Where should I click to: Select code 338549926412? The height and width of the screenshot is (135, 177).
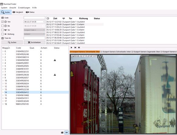[x=22, y=92]
